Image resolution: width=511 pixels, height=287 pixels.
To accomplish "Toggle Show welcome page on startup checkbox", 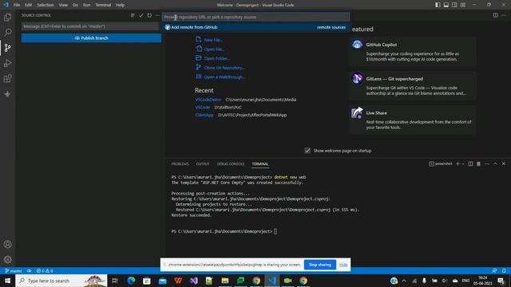I will click(307, 151).
